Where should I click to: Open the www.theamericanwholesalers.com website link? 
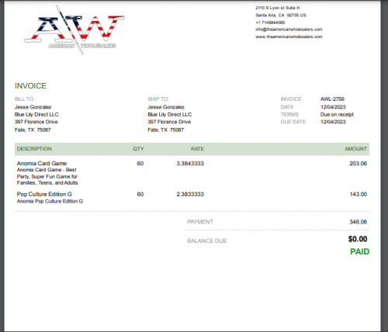pyautogui.click(x=289, y=36)
